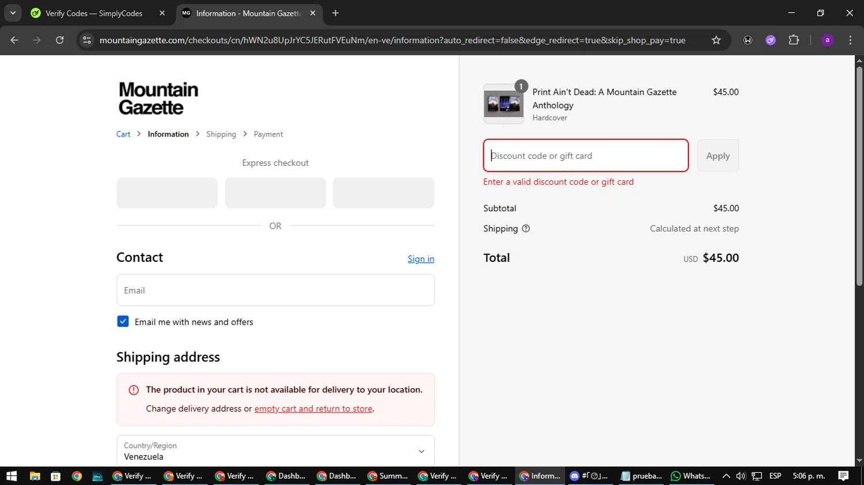Close the Verify Codes — SimplyCodes tab
Screen dimensions: 864x485
(x=162, y=13)
